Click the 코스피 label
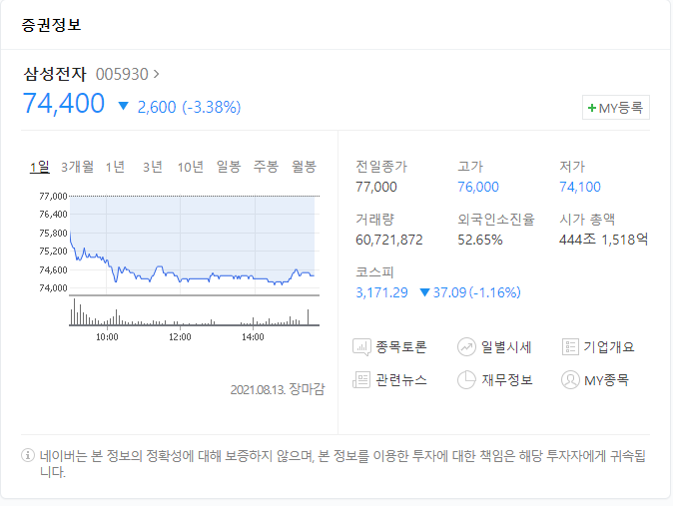 [x=374, y=272]
